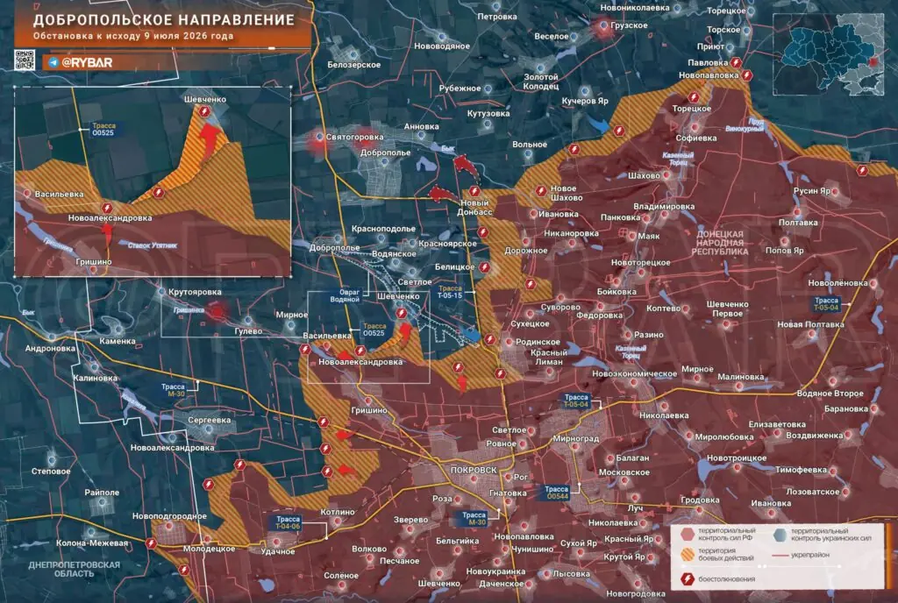Click the Золотой Колодец label
This screenshot has width=898, height=603.
pos(540,82)
